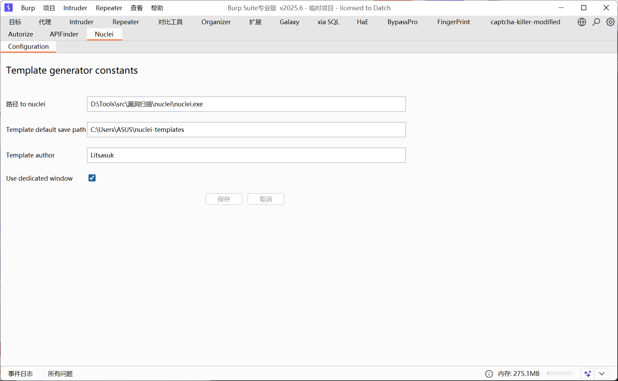Viewport: 618px width, 381px height.
Task: Switch to the 对比工具 tab
Action: pos(170,22)
